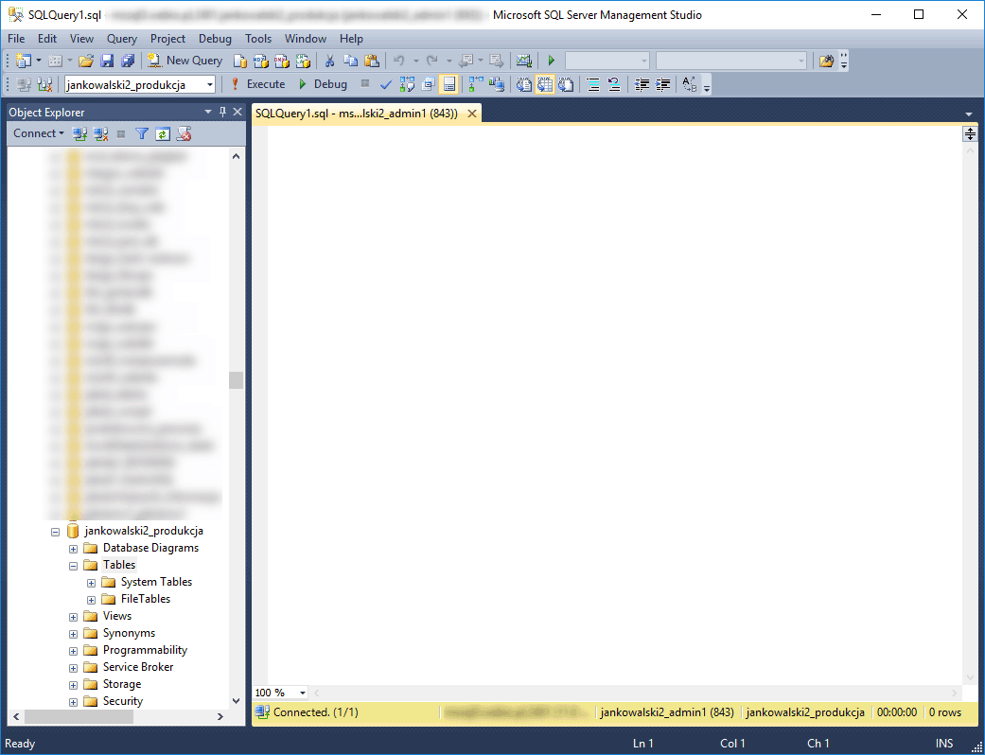Open the available databases dropdown jankowalski2_produkcja
The image size is (985, 755).
pos(210,84)
